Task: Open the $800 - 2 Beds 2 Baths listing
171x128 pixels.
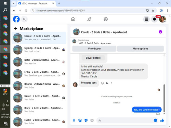Action: point(95,43)
